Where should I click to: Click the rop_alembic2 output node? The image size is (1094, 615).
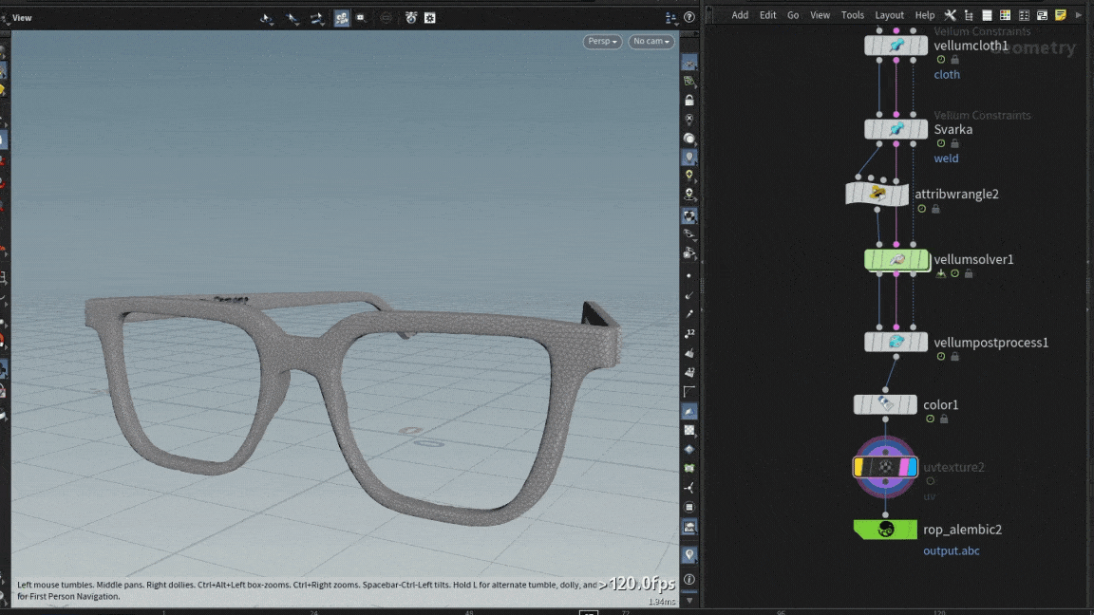pyautogui.click(x=886, y=530)
